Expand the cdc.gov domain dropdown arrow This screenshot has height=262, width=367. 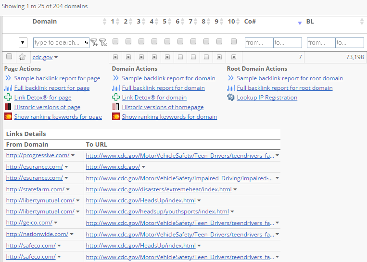(56, 57)
